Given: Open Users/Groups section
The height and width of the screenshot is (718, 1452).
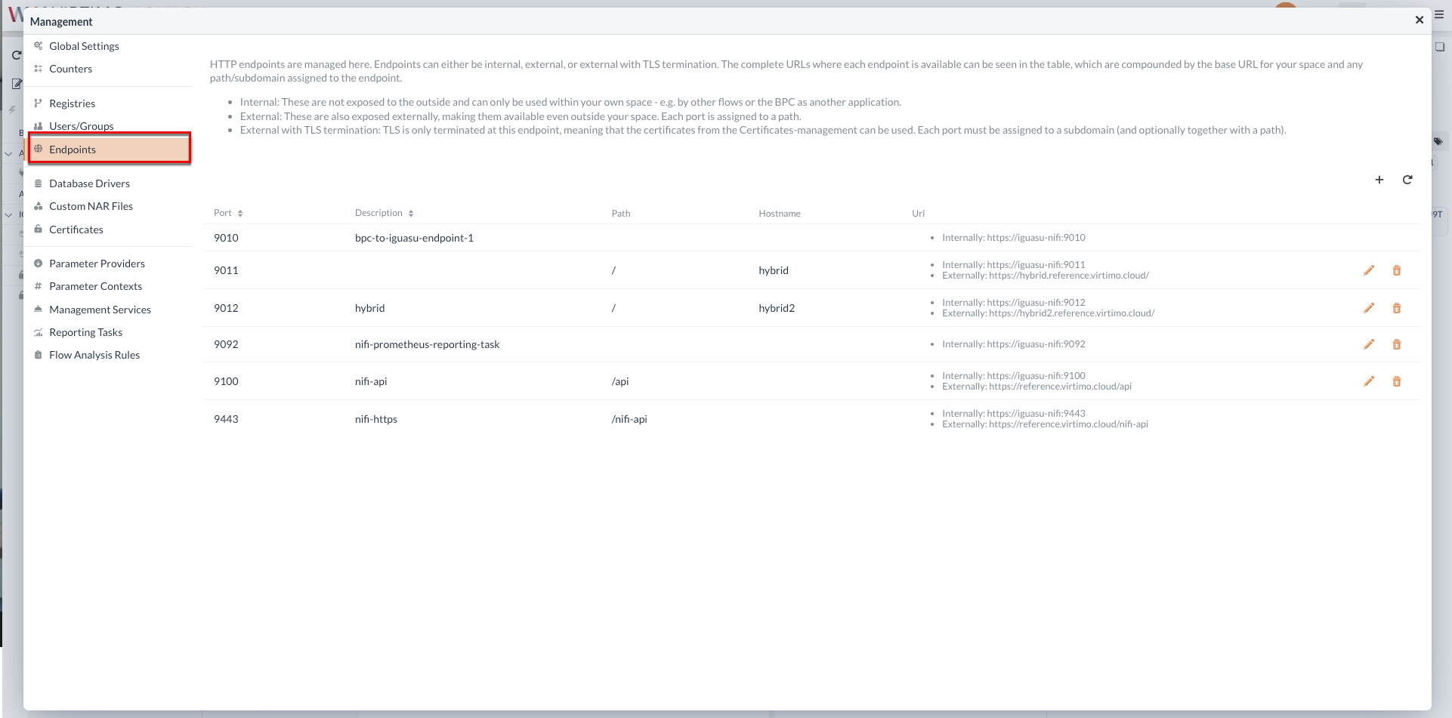Looking at the screenshot, I should point(81,126).
